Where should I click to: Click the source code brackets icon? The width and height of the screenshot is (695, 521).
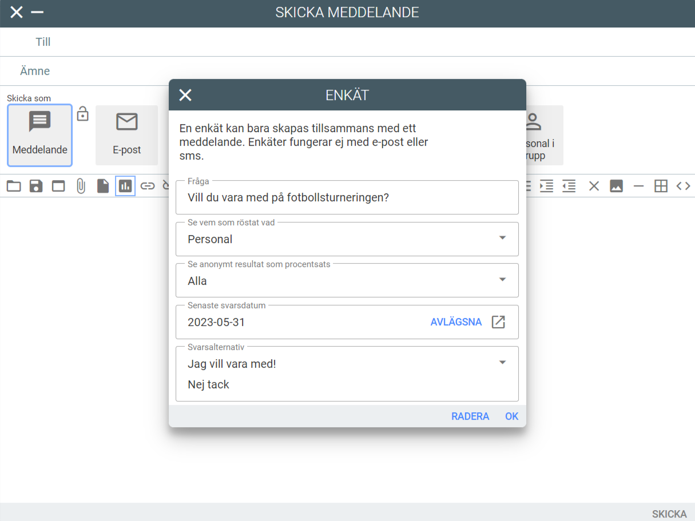coord(683,186)
